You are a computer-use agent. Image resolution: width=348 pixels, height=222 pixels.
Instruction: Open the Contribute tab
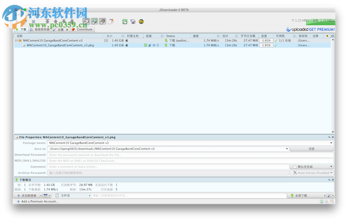click(x=82, y=30)
